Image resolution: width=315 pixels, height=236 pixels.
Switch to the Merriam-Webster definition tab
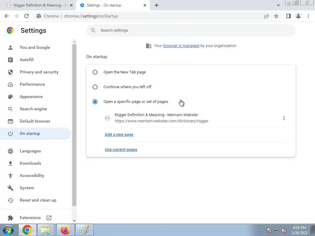coord(38,5)
